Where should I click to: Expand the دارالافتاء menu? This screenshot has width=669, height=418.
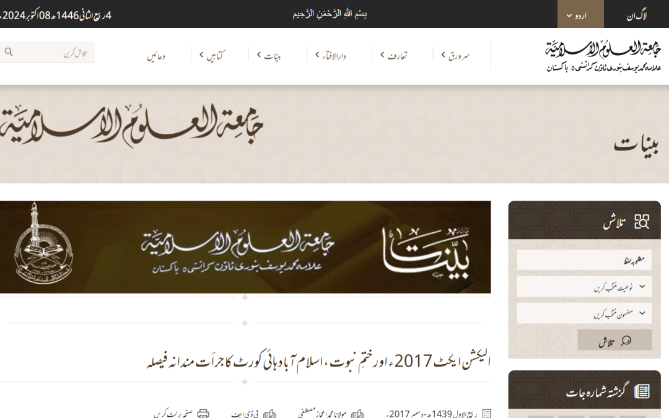pos(331,56)
